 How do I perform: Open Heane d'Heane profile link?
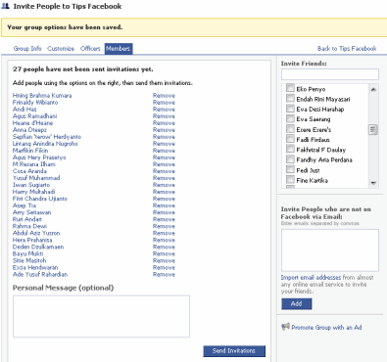pos(32,123)
